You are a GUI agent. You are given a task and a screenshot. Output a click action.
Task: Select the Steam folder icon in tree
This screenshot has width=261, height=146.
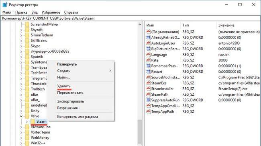click(x=33, y=121)
